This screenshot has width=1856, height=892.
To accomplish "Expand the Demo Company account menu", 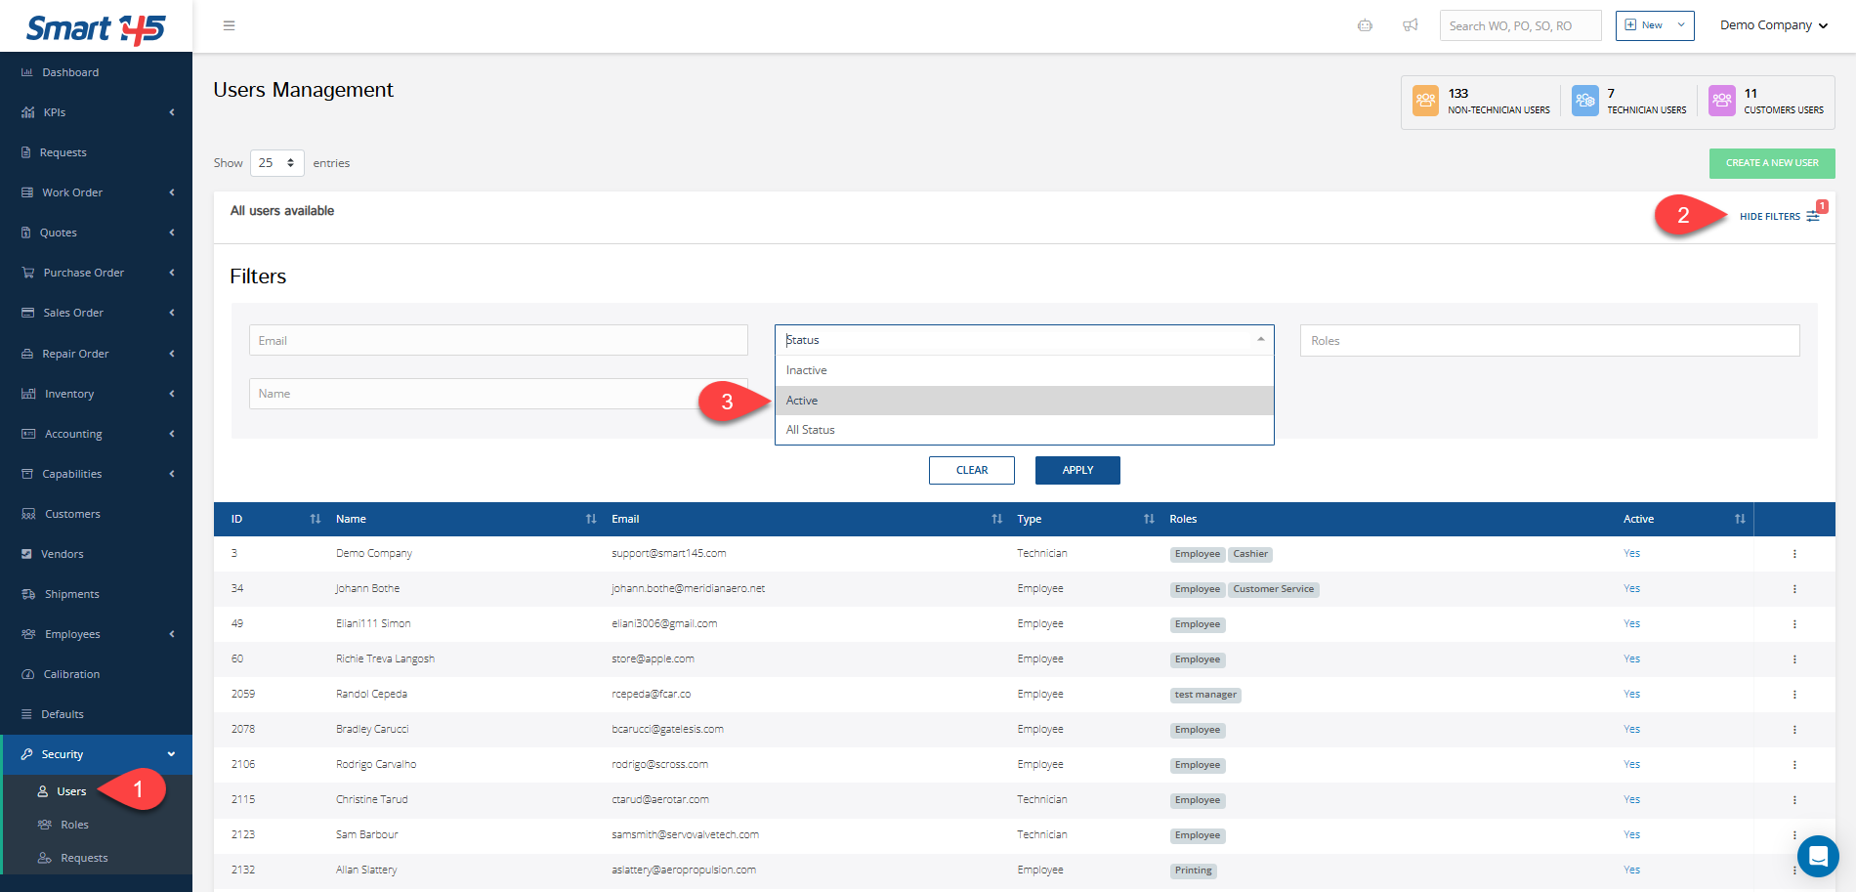I will [1773, 25].
